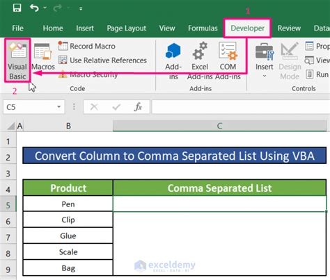Click the Save icon in quick access toolbar
The image size is (330, 280).
tap(17, 8)
